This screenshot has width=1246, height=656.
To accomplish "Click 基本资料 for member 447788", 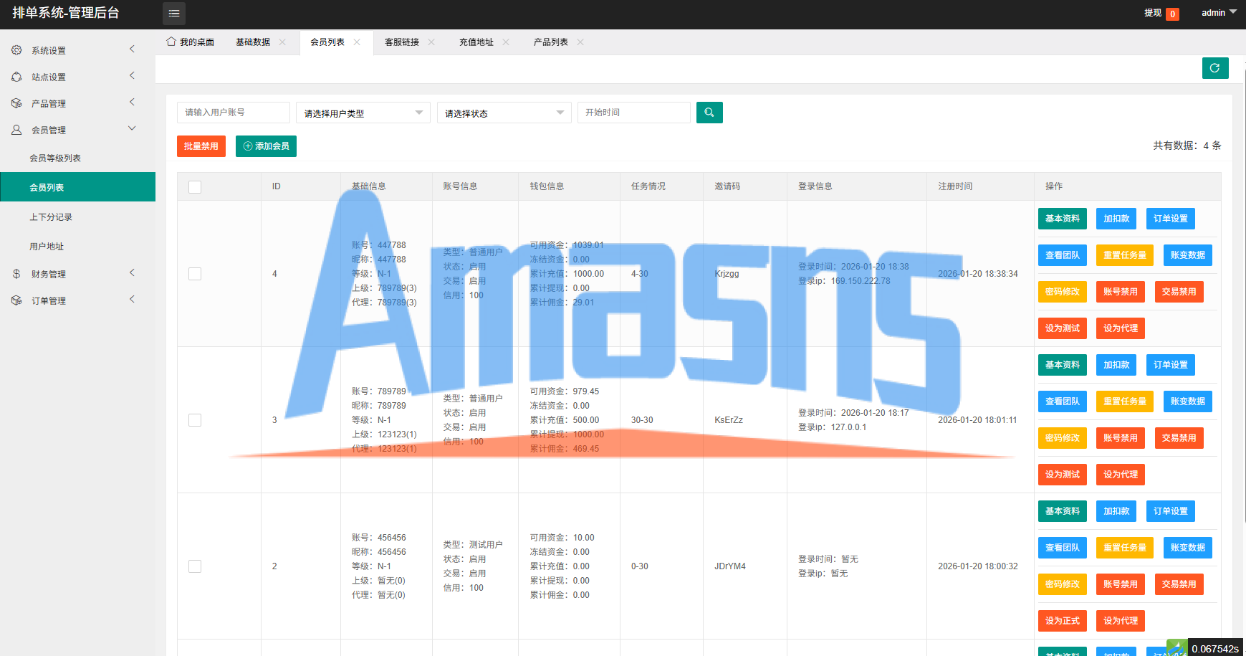I will (x=1063, y=219).
